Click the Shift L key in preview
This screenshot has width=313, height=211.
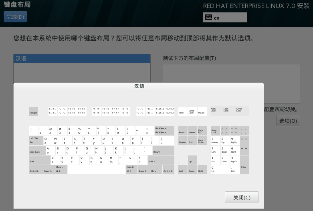point(40,160)
